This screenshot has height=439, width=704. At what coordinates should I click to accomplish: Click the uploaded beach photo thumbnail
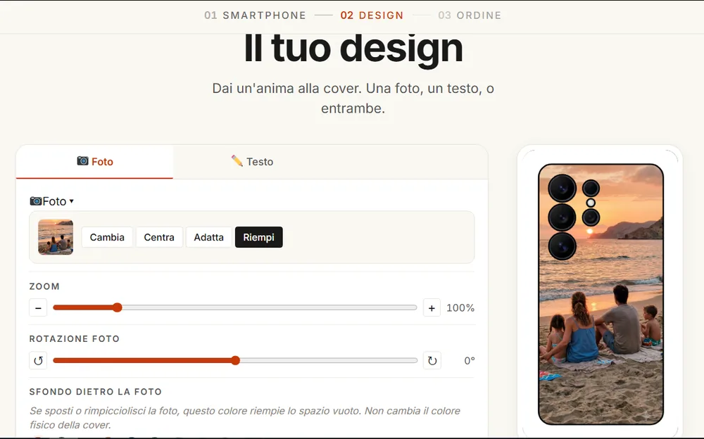pyautogui.click(x=56, y=237)
